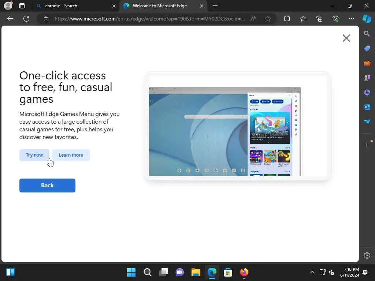The width and height of the screenshot is (375, 281).
Task: Open the Windows Start menu
Action: [x=131, y=272]
